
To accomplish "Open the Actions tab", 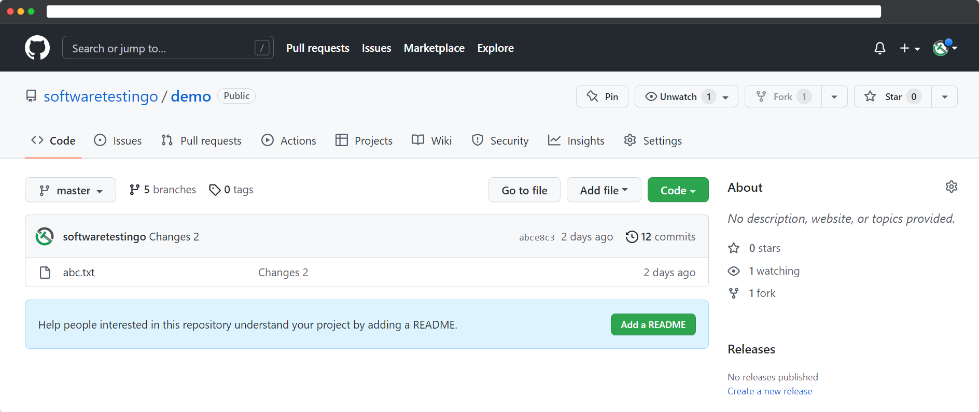I will coord(289,140).
